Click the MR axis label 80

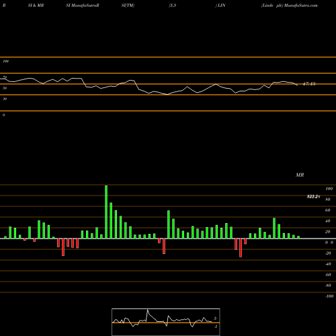point(328,200)
